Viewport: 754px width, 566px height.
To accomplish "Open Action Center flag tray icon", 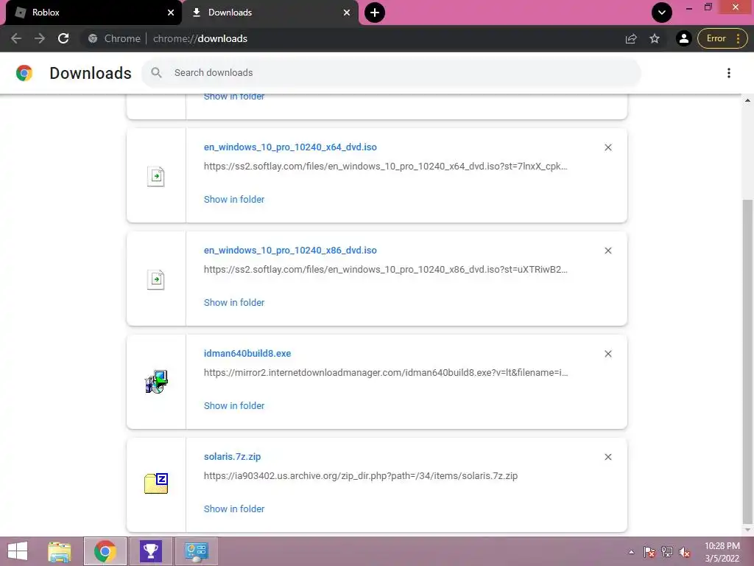I will (x=649, y=552).
